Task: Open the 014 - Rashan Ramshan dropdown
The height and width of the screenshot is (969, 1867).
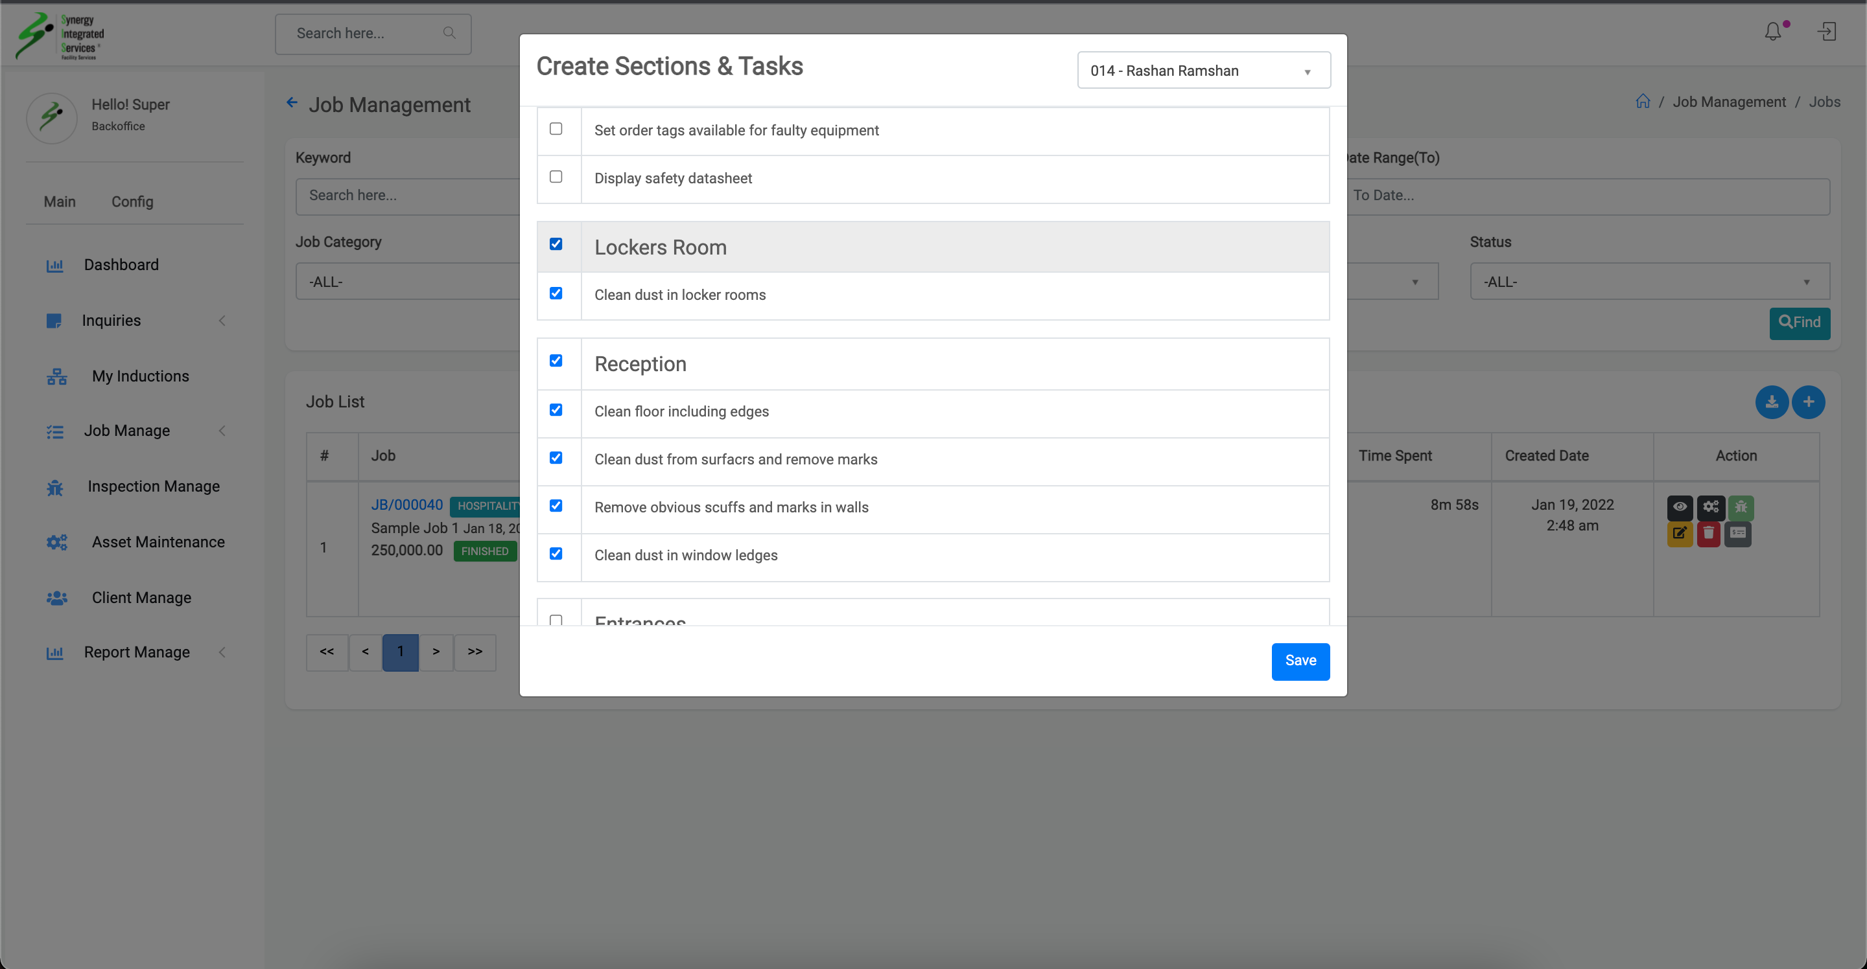Action: coord(1203,70)
